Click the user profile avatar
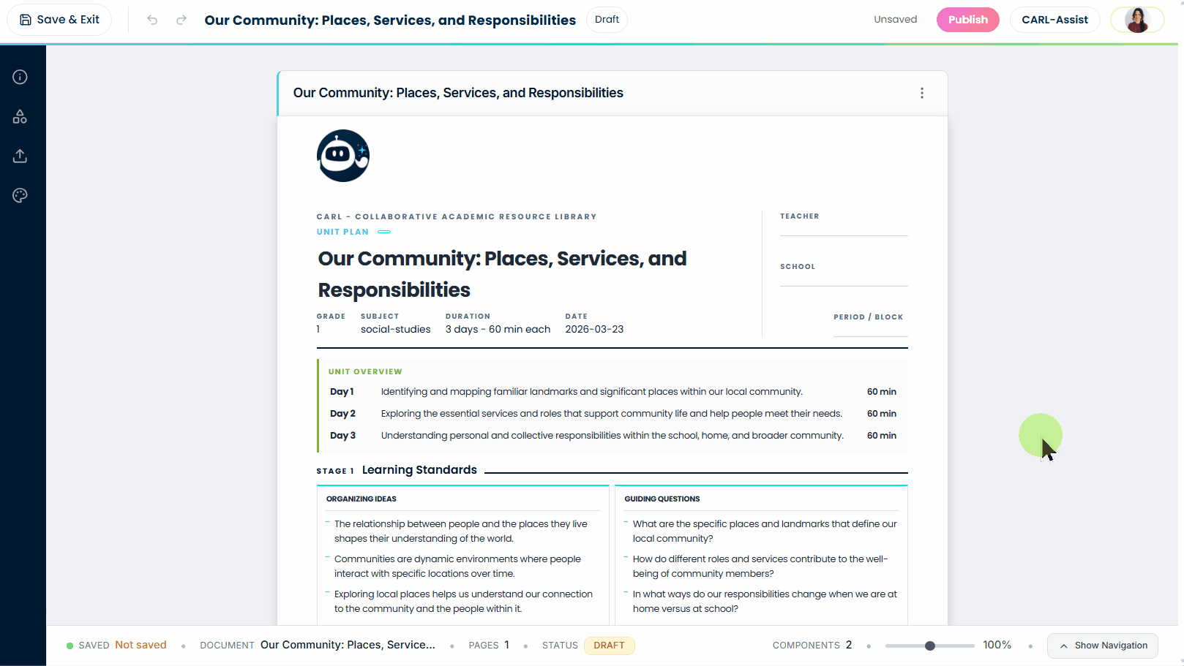 [x=1136, y=20]
